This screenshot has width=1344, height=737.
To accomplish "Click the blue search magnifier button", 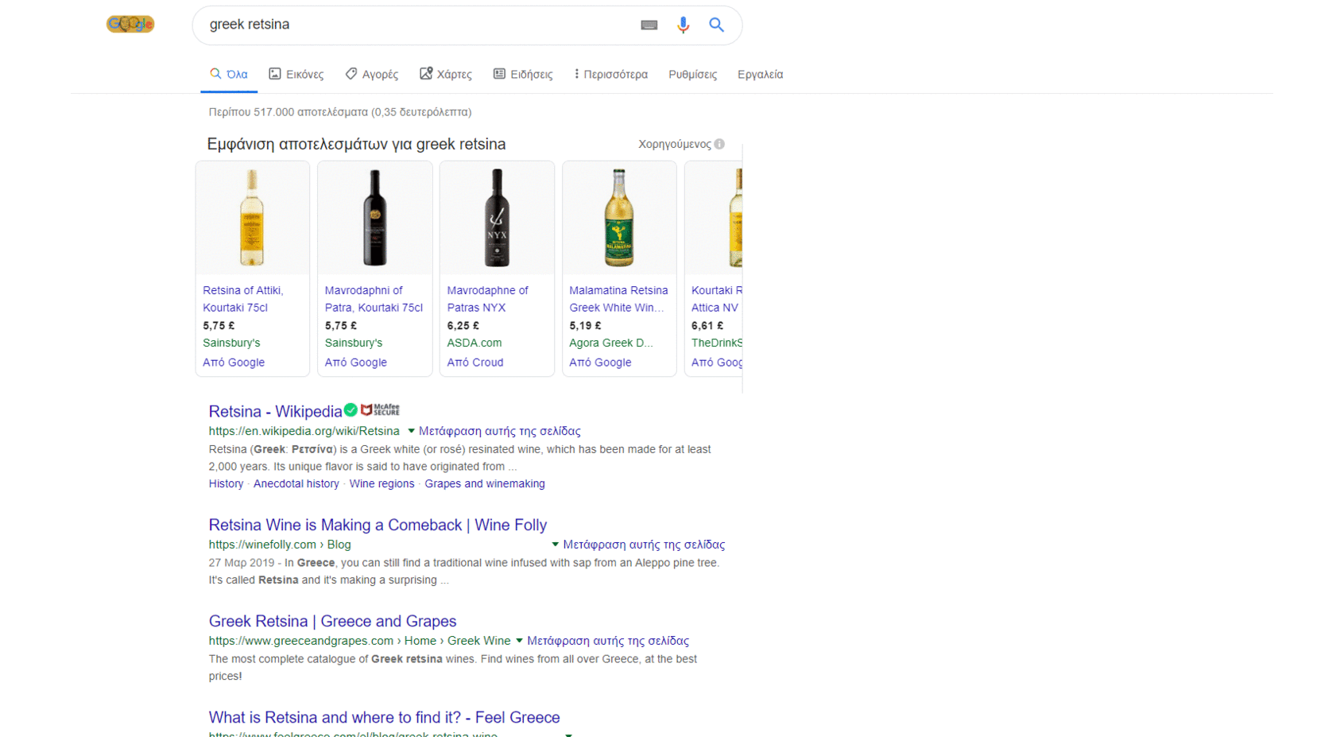I will 716,25.
